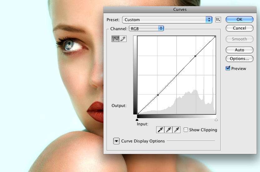
Task: Pick the white point eyedropper
Action: coord(176,130)
